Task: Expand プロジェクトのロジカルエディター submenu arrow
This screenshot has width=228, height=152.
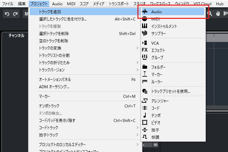Action: [x=137, y=144]
